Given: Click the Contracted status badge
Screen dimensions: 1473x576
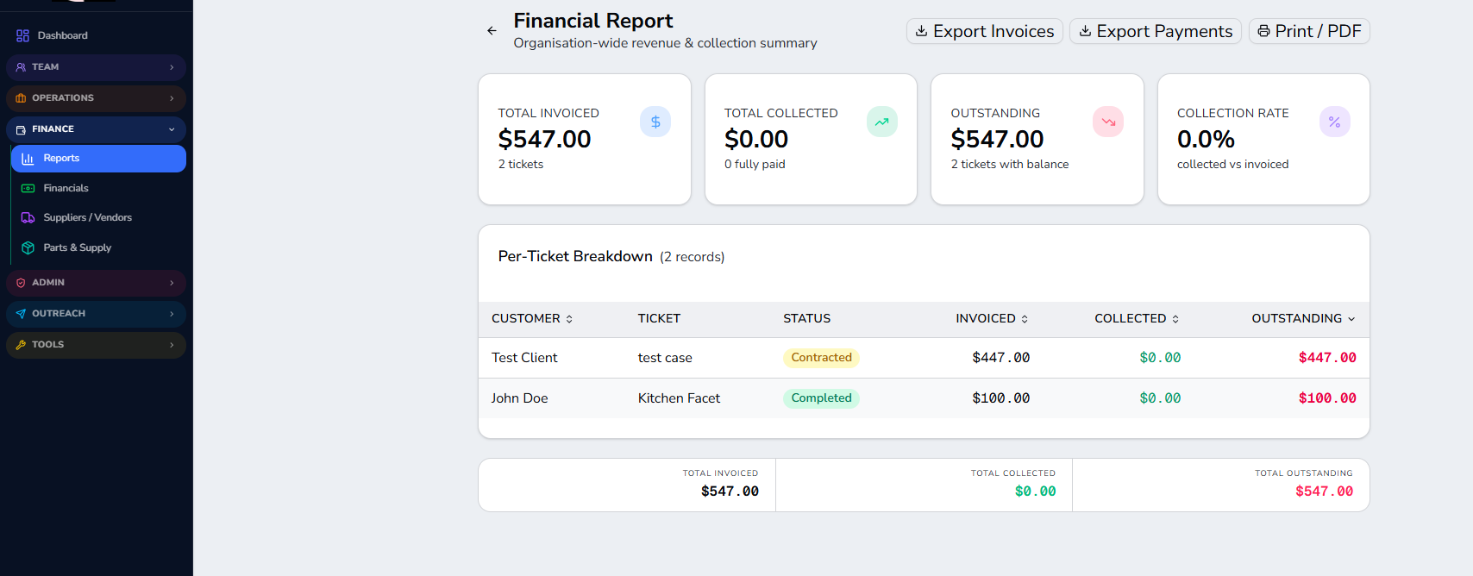Looking at the screenshot, I should tap(821, 358).
